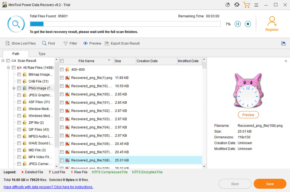290x192 pixels.
Task: Click the Register user icon
Action: coord(272,21)
